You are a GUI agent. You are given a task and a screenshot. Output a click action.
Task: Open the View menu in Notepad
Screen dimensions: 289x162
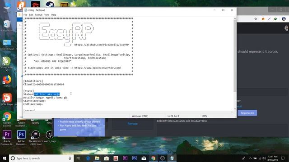[x=47, y=15]
